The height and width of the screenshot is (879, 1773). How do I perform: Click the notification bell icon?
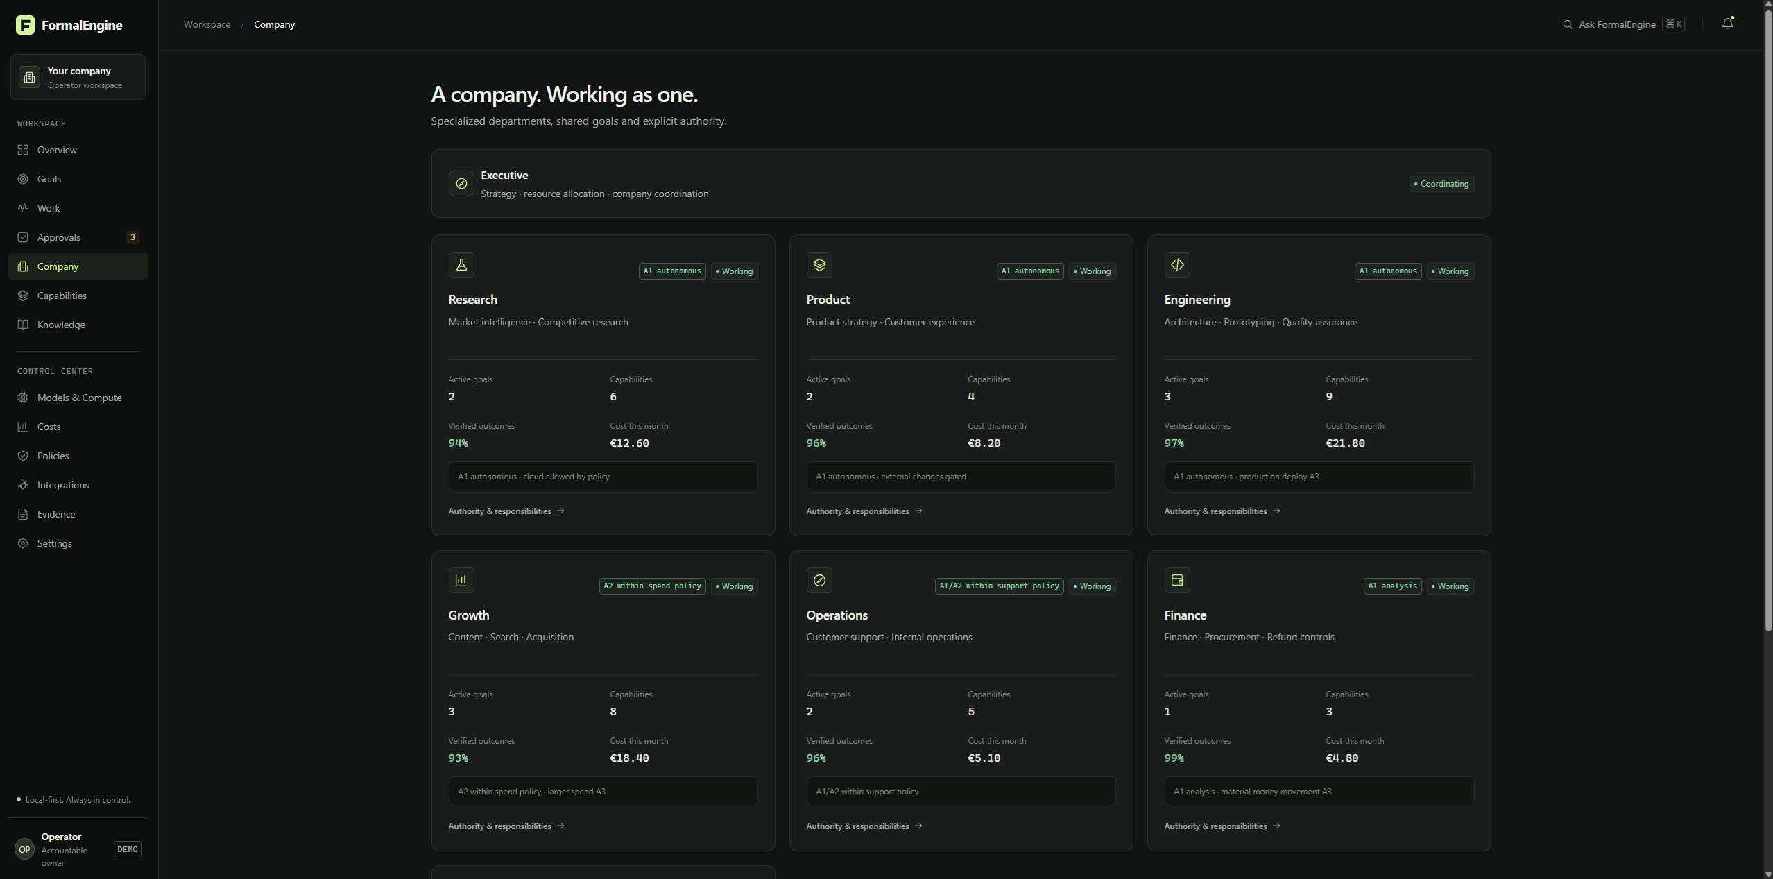click(x=1727, y=24)
